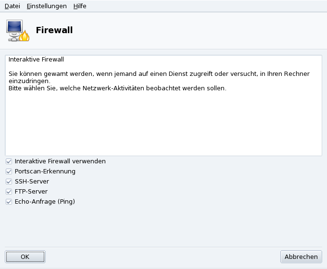Image resolution: width=327 pixels, height=269 pixels.
Task: Click the 'SSH-Server' label text
Action: (x=32, y=182)
